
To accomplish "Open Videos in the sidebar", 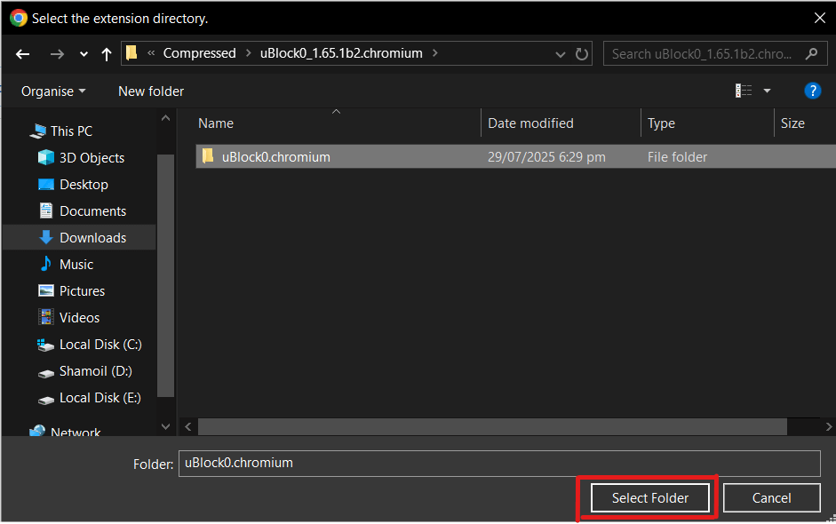I will click(79, 318).
